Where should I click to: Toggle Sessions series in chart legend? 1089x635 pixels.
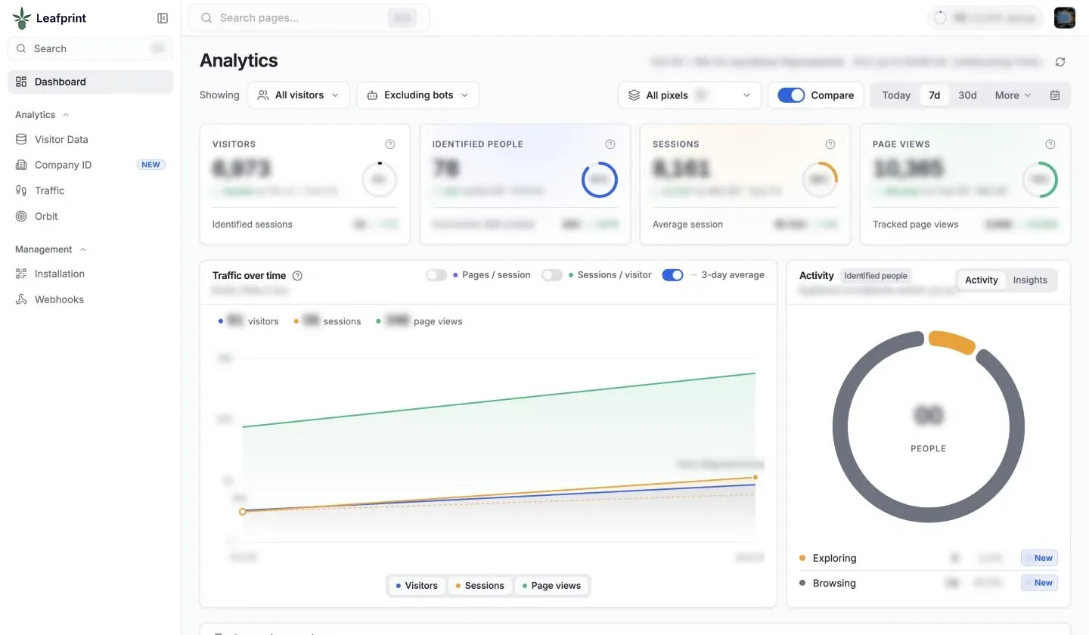pyautogui.click(x=479, y=586)
